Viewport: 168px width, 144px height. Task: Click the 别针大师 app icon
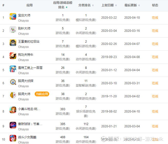[13, 30]
